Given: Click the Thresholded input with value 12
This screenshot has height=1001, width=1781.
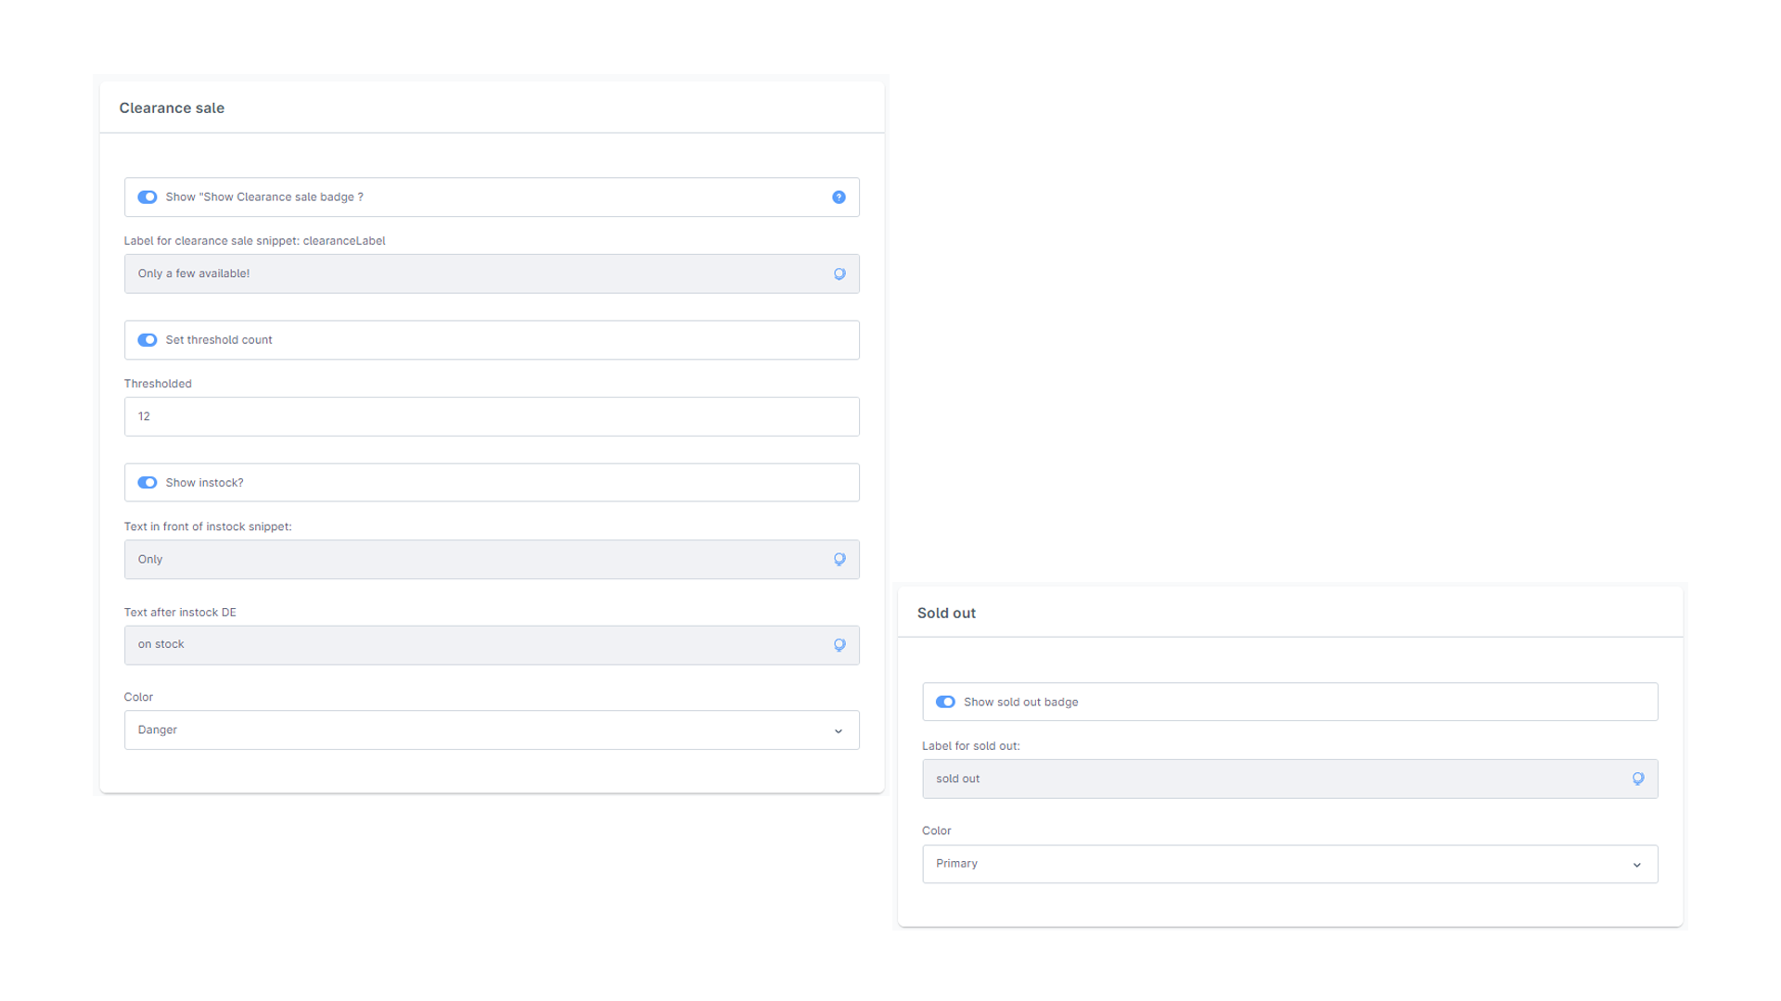Looking at the screenshot, I should click(x=492, y=417).
